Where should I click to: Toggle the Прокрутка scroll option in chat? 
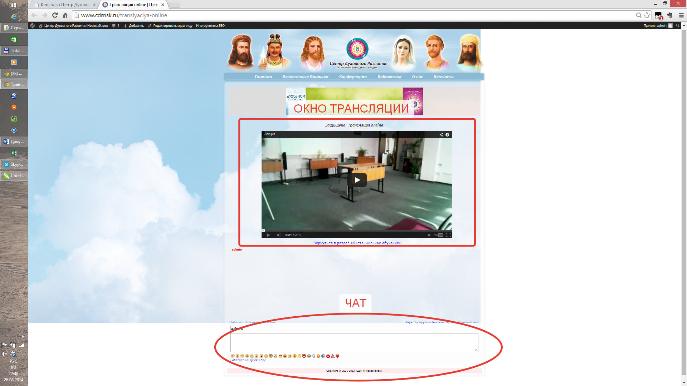point(422,322)
